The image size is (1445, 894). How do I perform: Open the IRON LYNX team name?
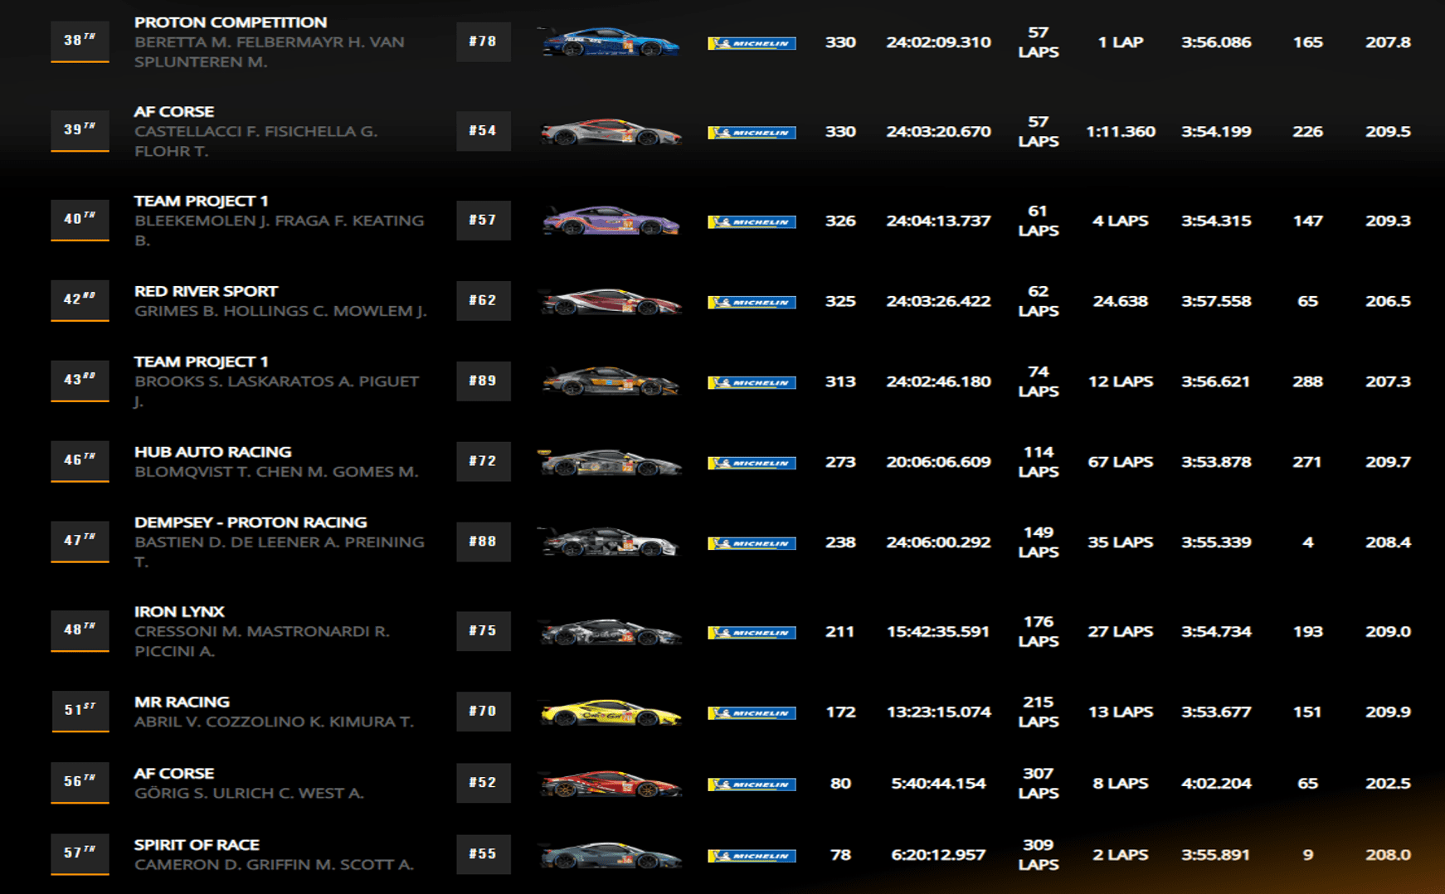point(179,612)
